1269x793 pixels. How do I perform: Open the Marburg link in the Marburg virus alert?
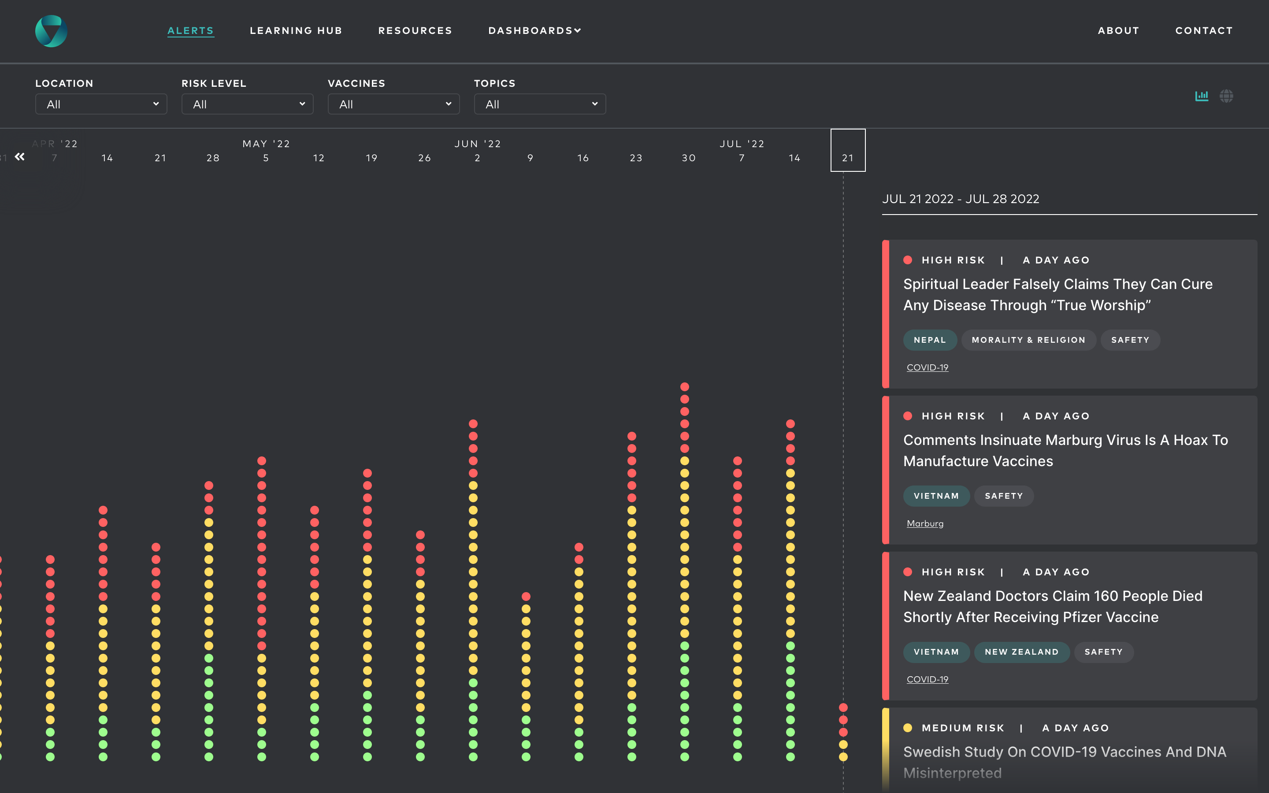coord(925,523)
